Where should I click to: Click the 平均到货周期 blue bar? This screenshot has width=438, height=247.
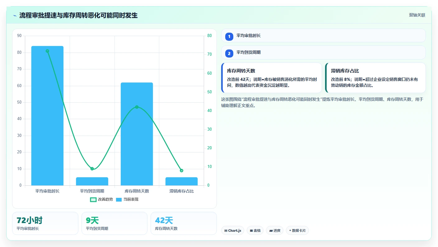pyautogui.click(x=92, y=181)
